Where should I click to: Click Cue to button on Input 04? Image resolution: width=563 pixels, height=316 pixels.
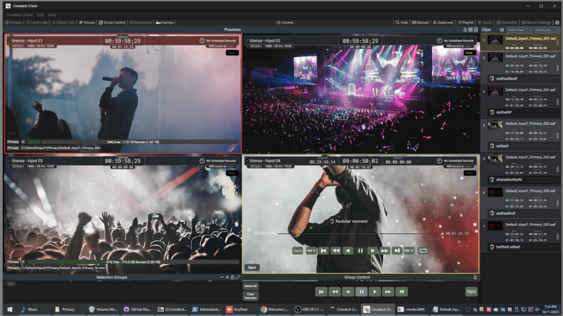[297, 250]
